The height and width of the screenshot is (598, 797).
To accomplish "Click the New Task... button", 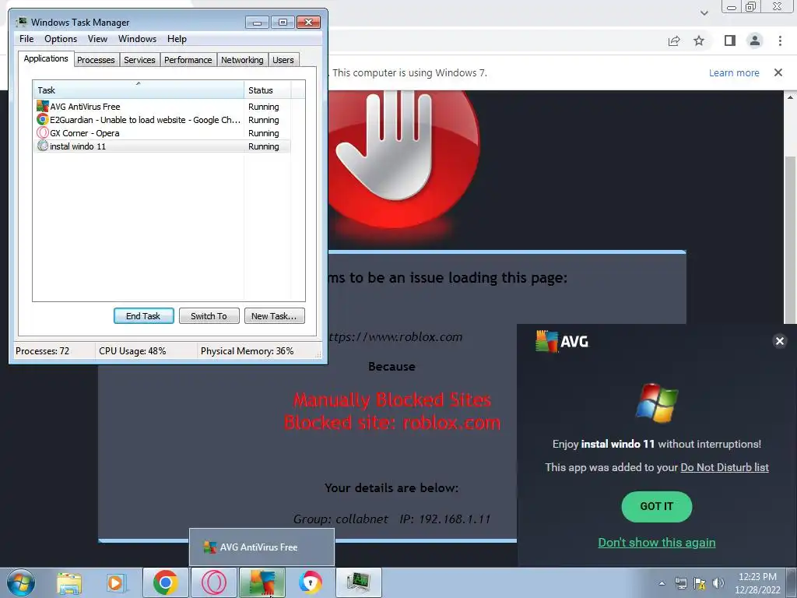I will (274, 316).
